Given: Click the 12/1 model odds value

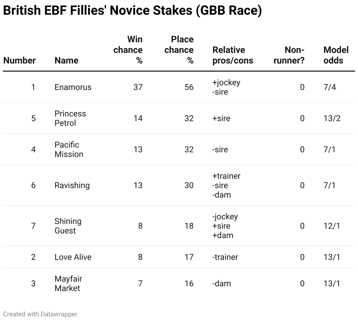Looking at the screenshot, I should point(332,226).
